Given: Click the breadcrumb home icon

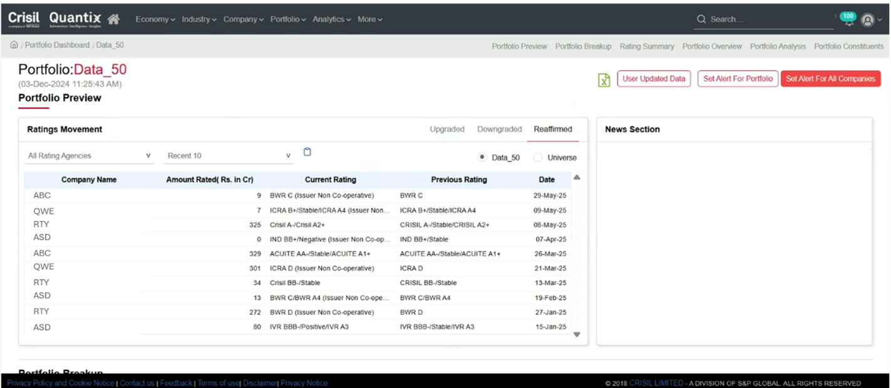Looking at the screenshot, I should pos(14,45).
